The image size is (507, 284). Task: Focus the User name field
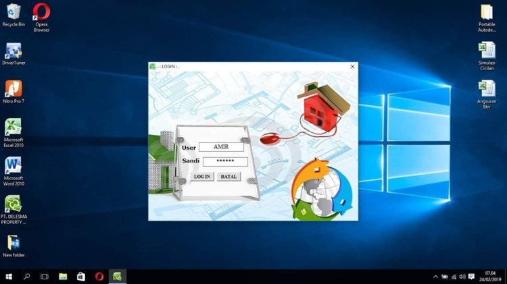(221, 147)
